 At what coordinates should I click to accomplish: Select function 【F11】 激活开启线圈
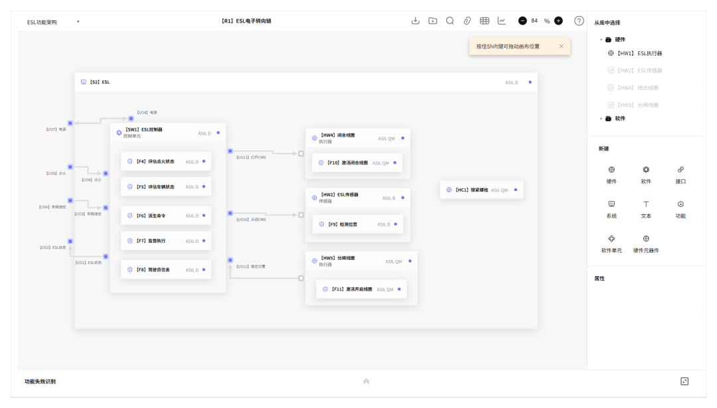click(x=361, y=289)
